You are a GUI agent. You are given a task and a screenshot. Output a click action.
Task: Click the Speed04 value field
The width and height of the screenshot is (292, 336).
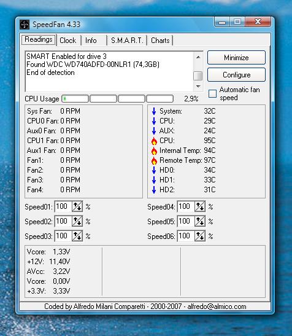coord(186,206)
